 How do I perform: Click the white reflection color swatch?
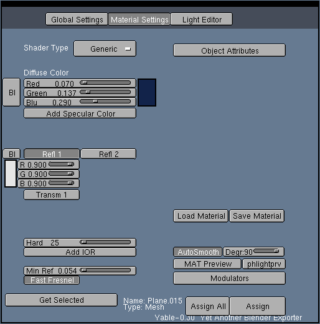click(x=11, y=174)
